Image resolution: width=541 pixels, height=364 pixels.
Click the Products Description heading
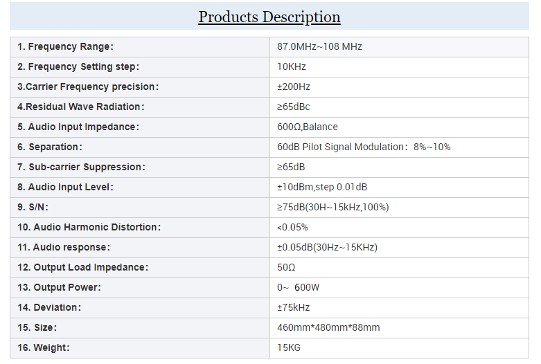269,17
